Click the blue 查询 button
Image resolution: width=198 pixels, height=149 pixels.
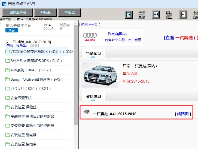[x=12, y=30]
